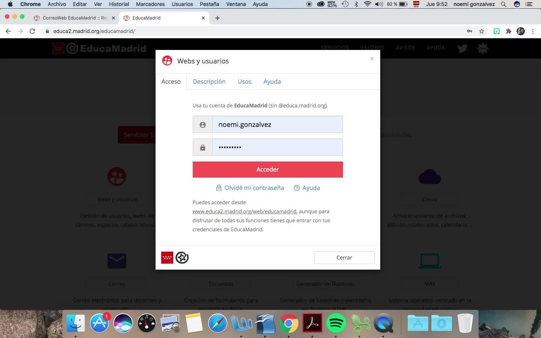Launch Siri from the Dock

(x=123, y=323)
